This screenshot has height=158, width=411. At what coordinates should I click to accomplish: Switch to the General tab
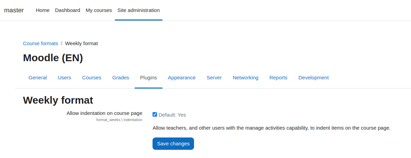pos(38,78)
